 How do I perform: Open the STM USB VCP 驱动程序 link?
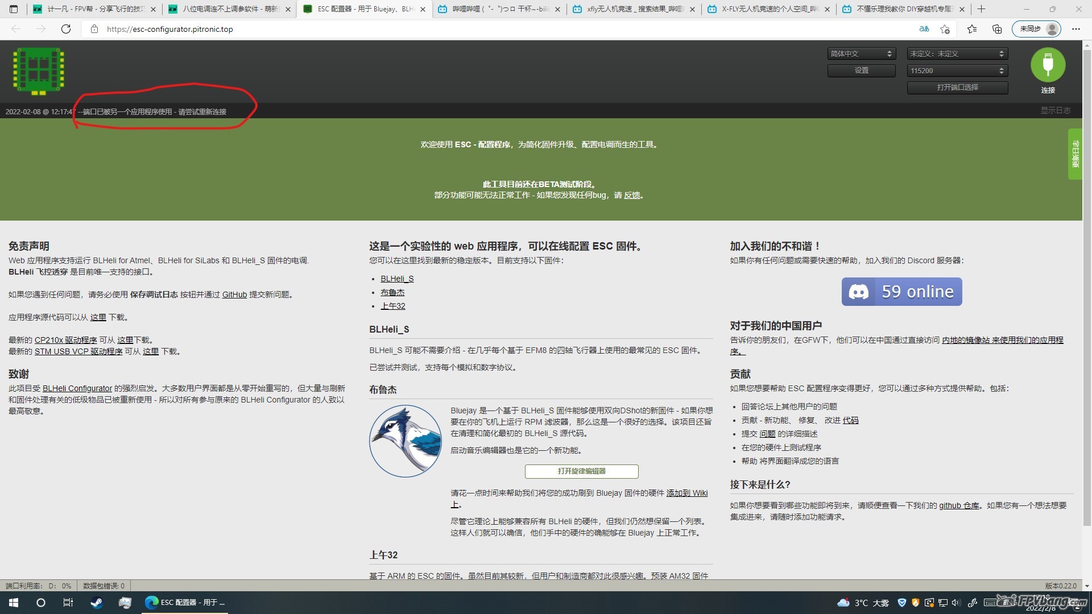point(78,351)
